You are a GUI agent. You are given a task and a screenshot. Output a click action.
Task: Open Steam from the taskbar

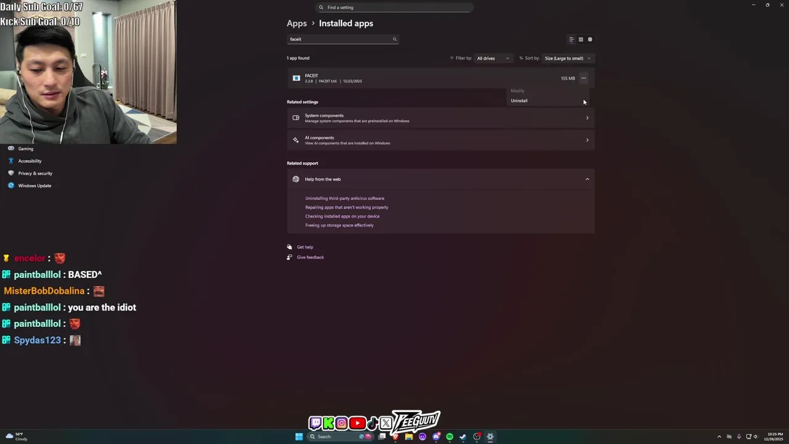pyautogui.click(x=463, y=437)
